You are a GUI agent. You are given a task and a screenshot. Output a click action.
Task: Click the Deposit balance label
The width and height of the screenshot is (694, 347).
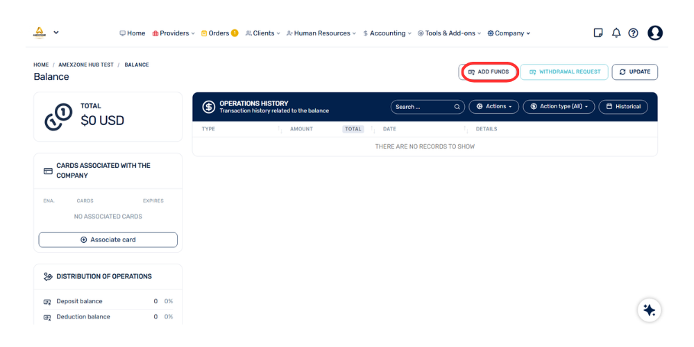79,301
